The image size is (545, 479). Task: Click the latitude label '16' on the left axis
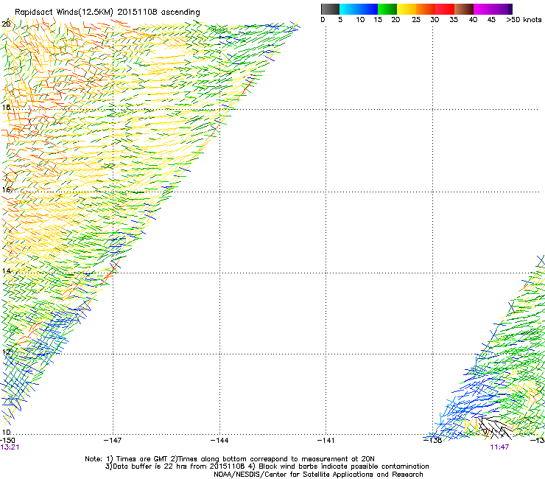coord(6,189)
